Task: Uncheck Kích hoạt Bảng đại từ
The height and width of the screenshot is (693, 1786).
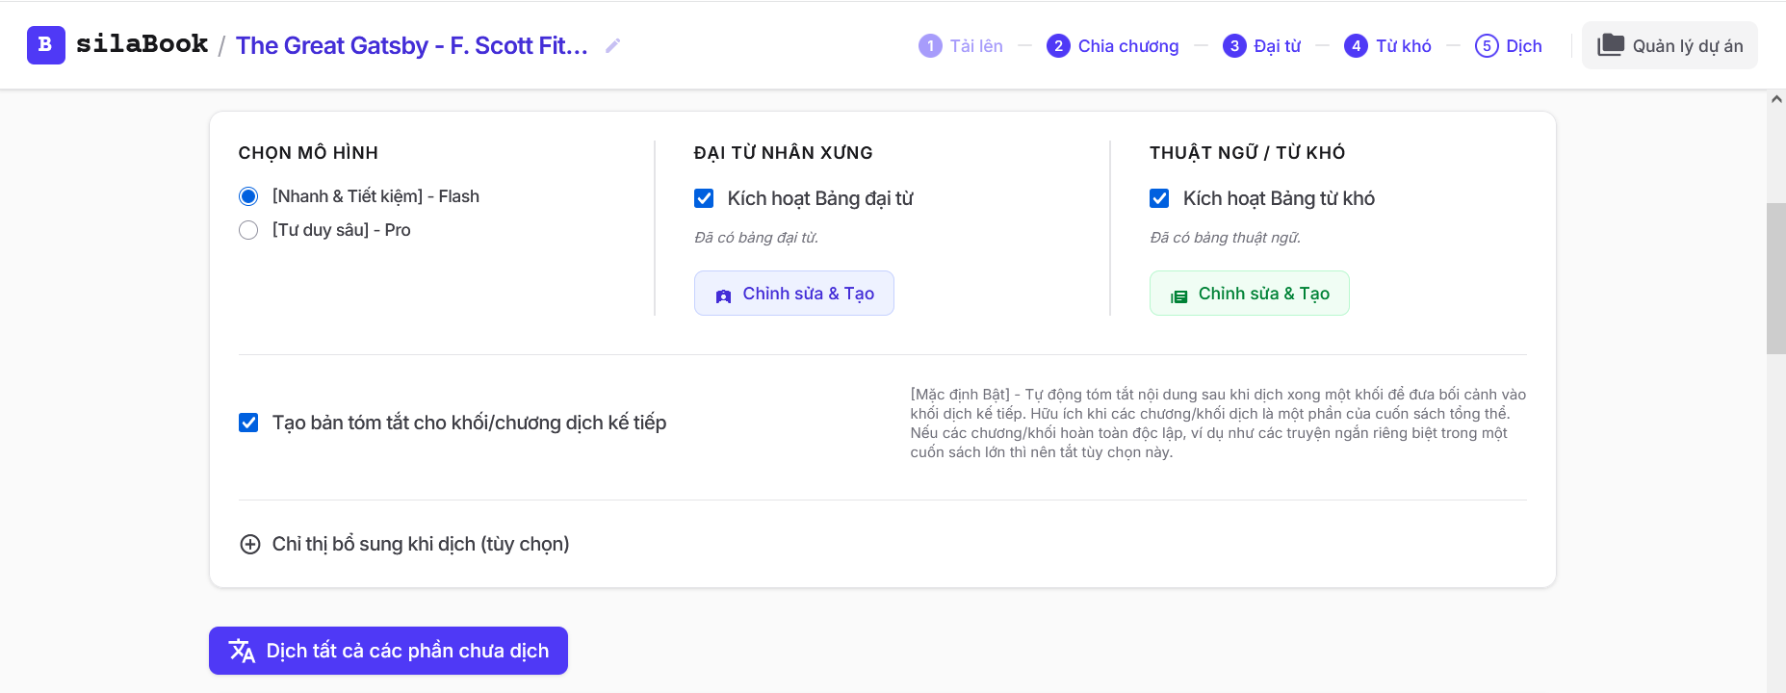Action: (704, 198)
